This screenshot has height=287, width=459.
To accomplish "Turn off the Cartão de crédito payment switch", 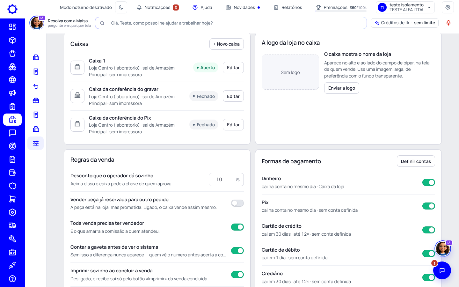I will point(429,230).
